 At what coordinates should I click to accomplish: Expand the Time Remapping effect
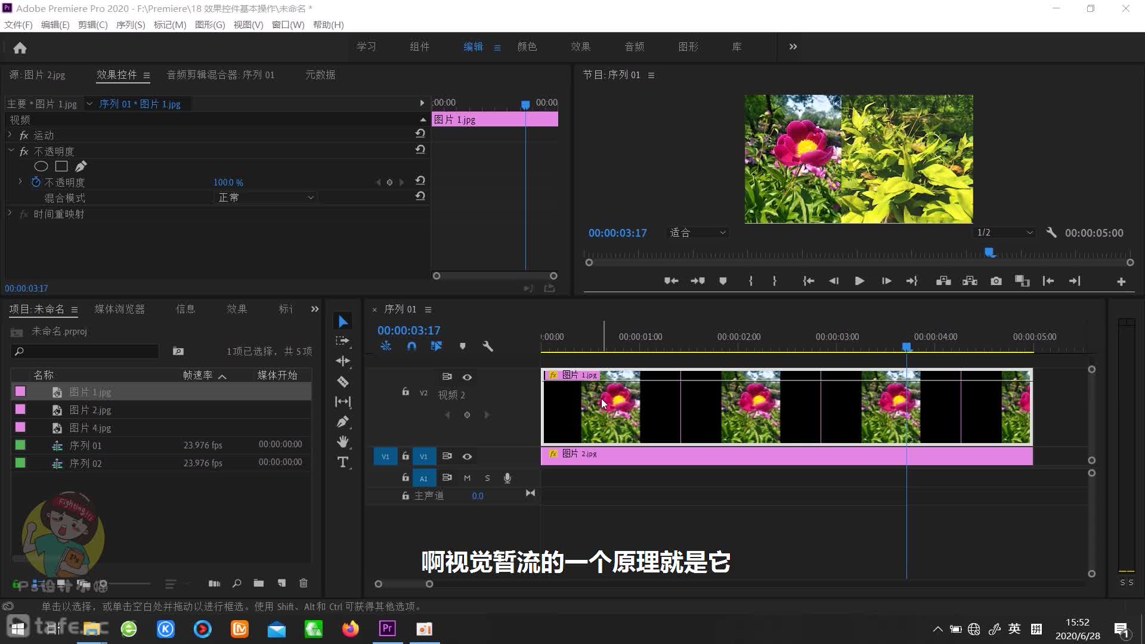point(10,213)
